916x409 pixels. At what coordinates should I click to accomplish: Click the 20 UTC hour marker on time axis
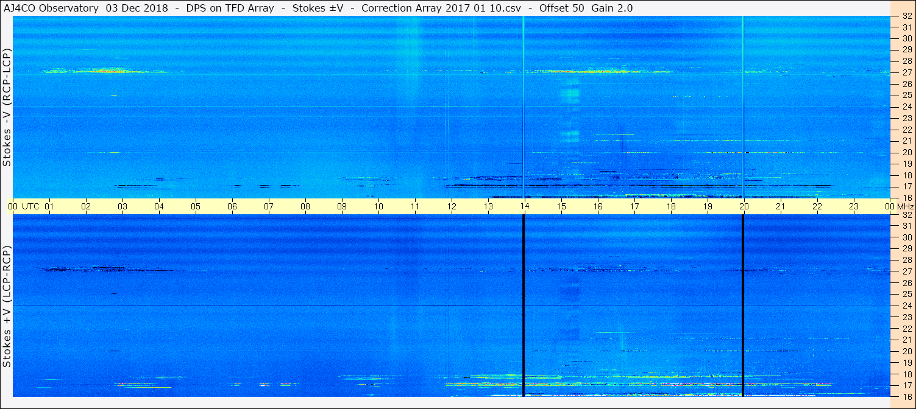tap(744, 206)
